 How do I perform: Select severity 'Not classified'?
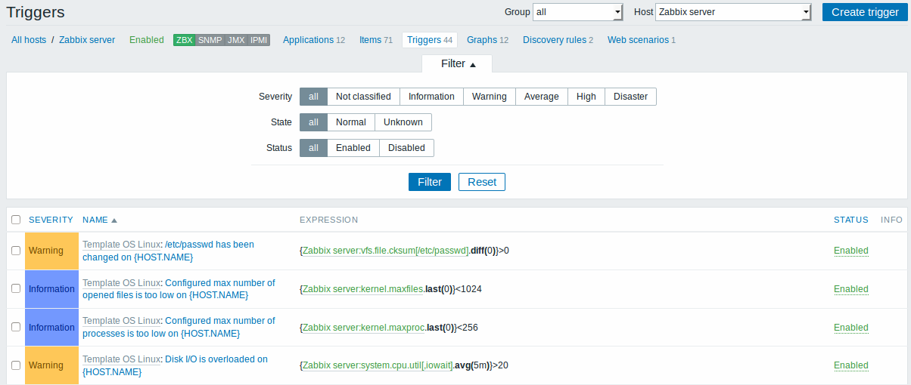pyautogui.click(x=363, y=97)
